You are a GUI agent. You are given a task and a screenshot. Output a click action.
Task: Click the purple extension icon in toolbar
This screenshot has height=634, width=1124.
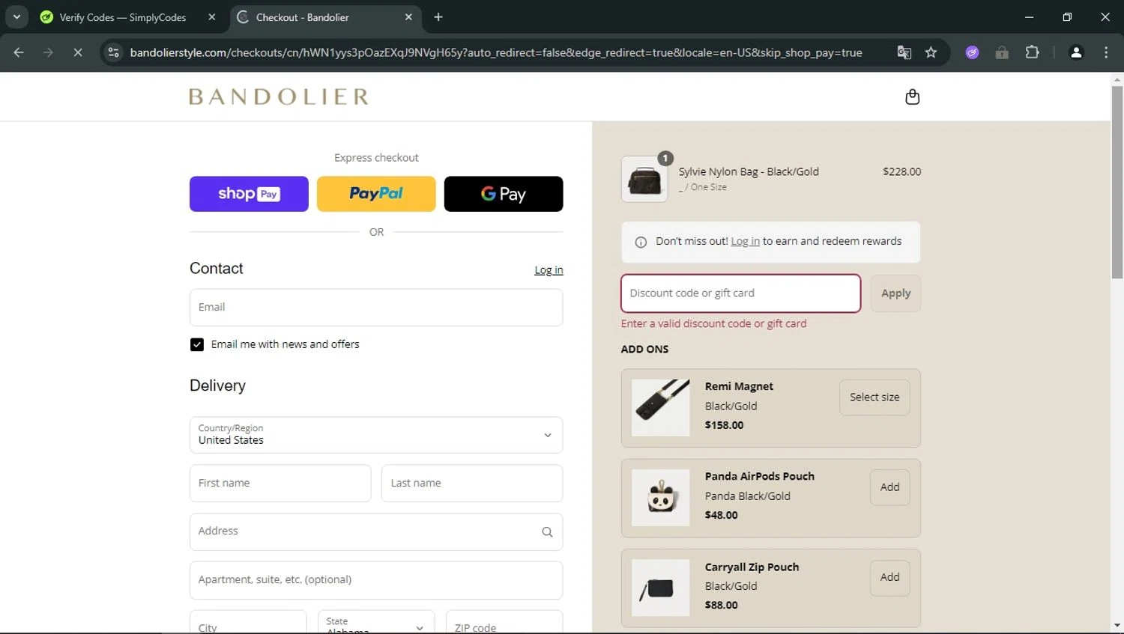(972, 52)
